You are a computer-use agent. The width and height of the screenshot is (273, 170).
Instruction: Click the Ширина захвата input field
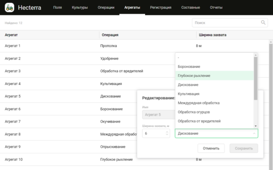pos(153,133)
